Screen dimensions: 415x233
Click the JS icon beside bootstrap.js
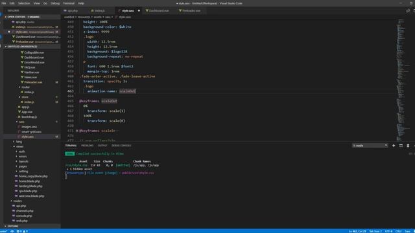(19, 116)
